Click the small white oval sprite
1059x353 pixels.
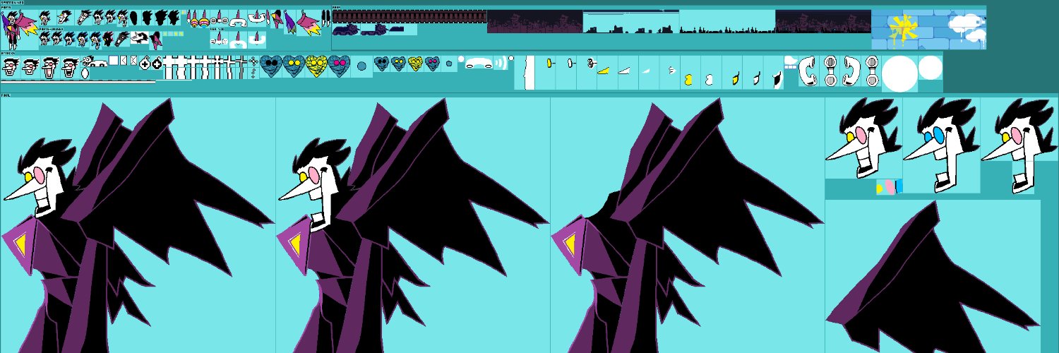pos(85,73)
